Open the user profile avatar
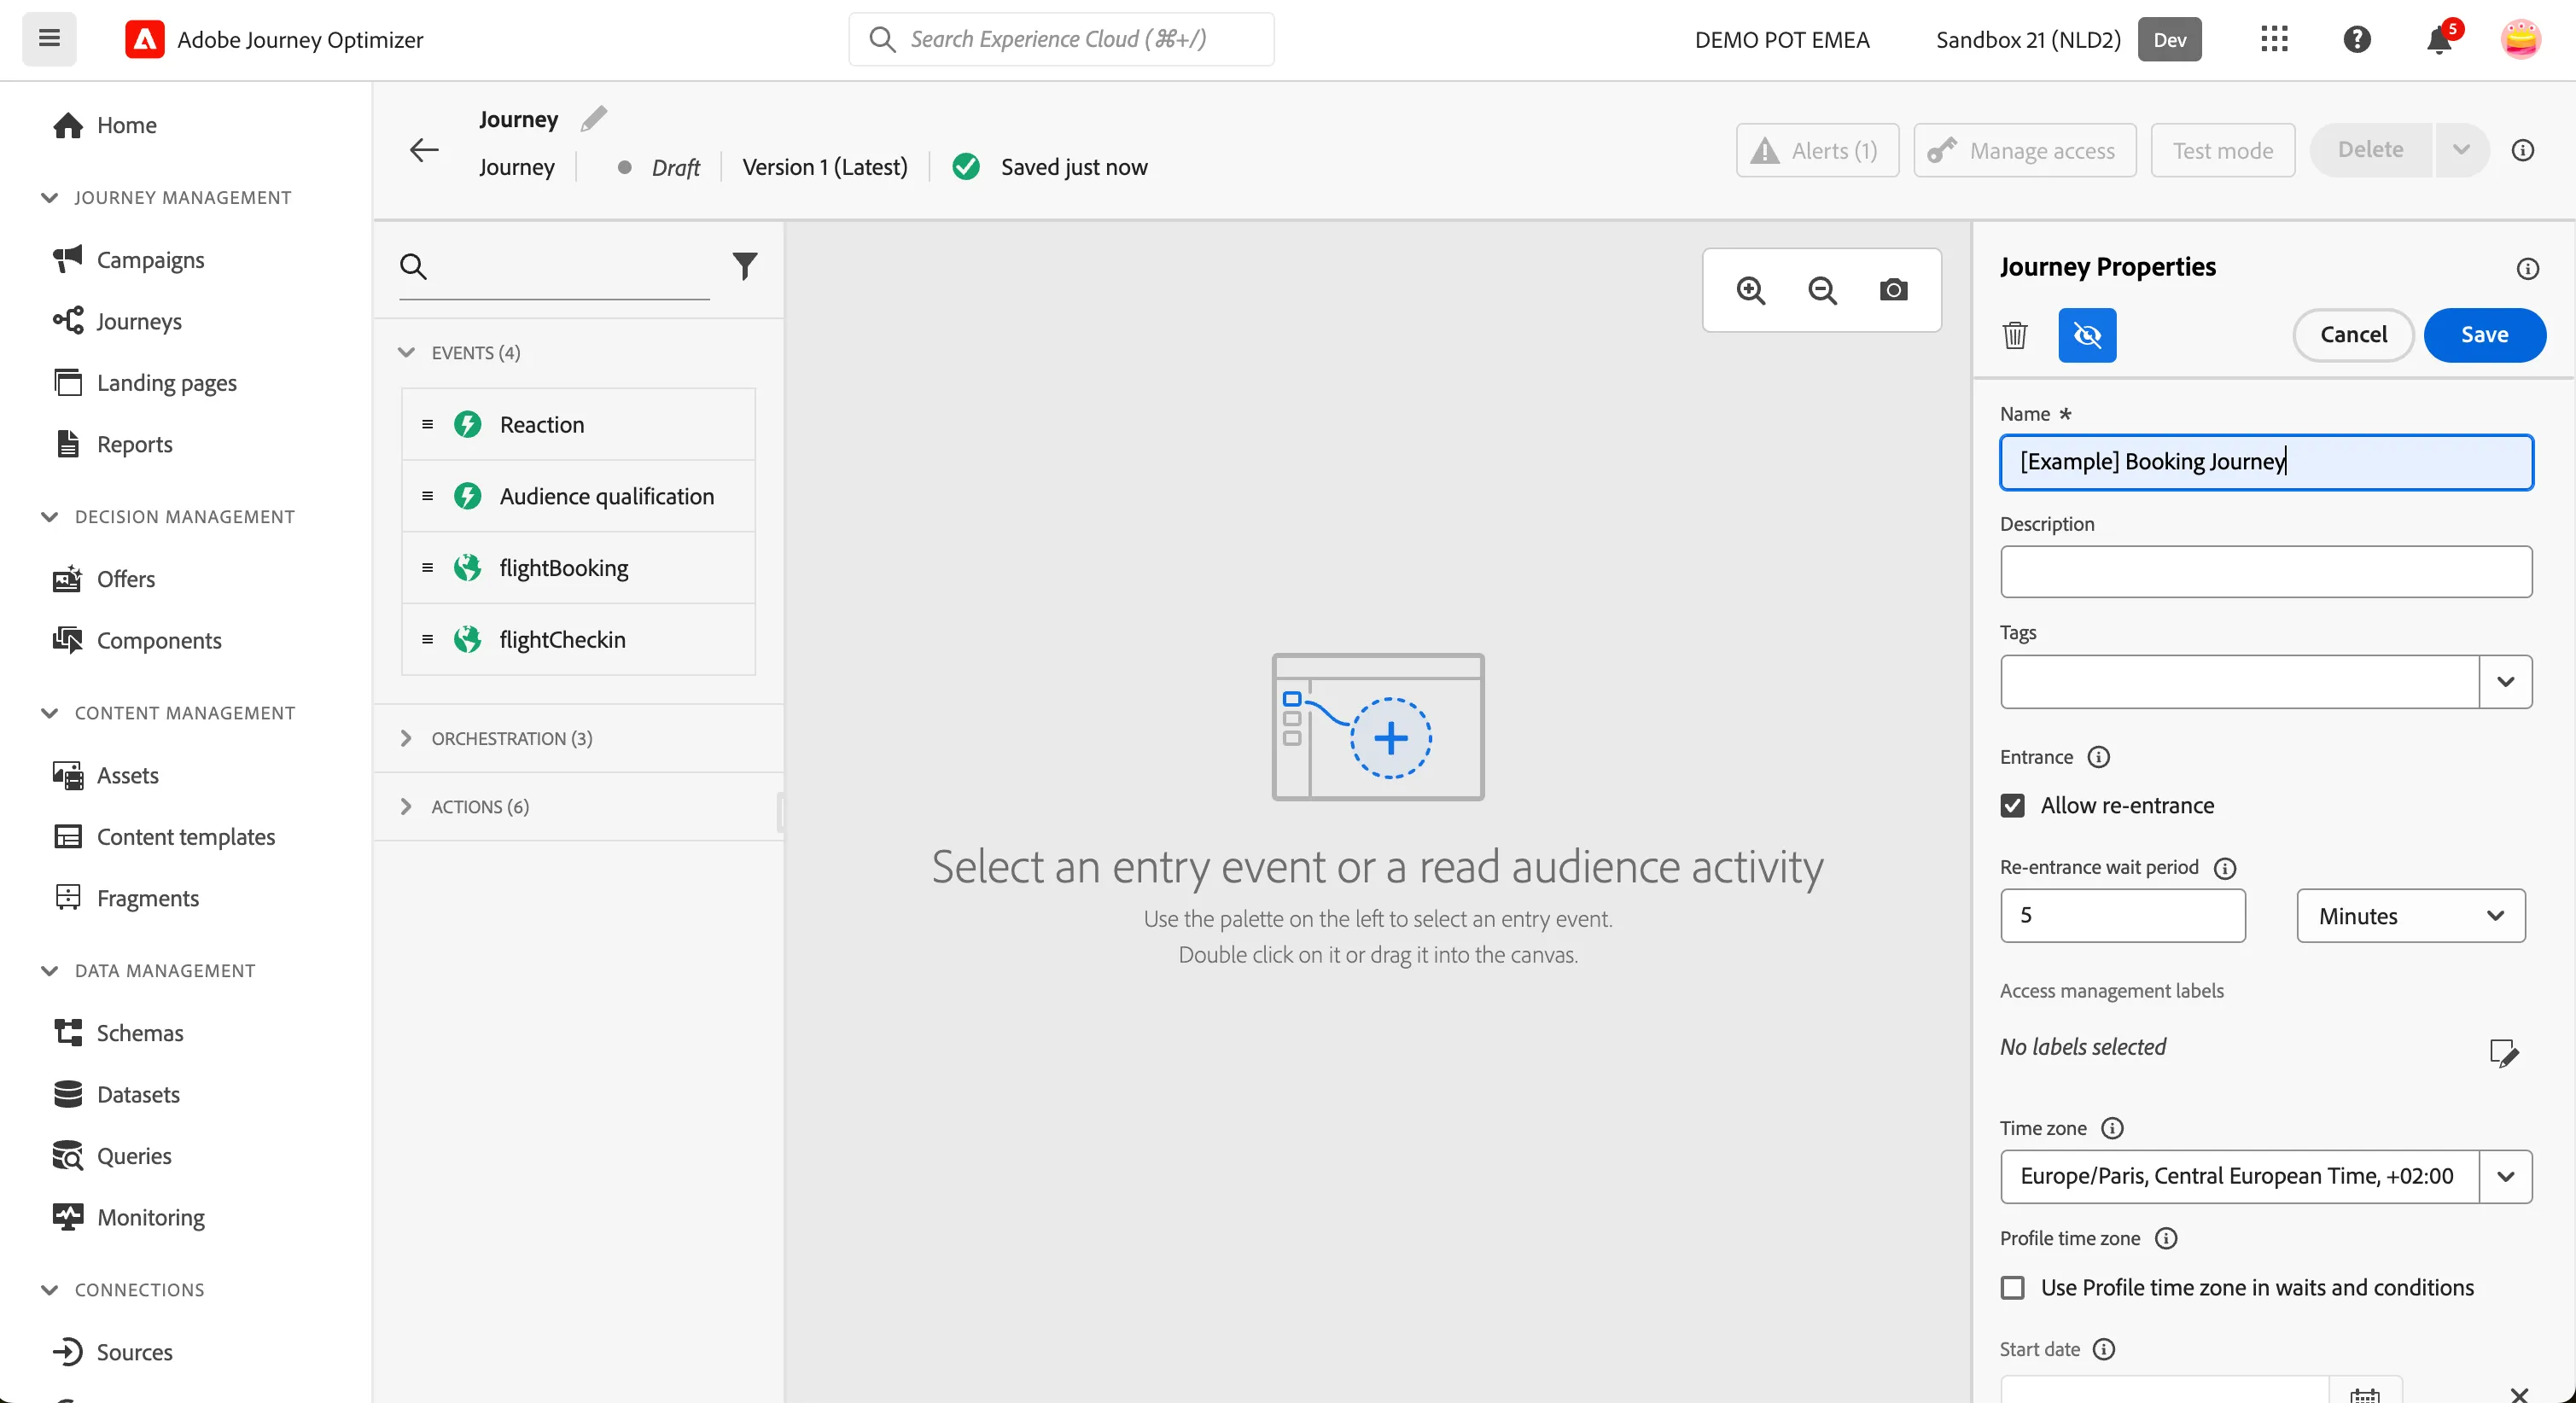 (x=2521, y=39)
